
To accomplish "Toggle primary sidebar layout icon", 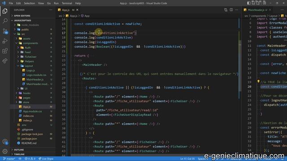I will 249,3.
